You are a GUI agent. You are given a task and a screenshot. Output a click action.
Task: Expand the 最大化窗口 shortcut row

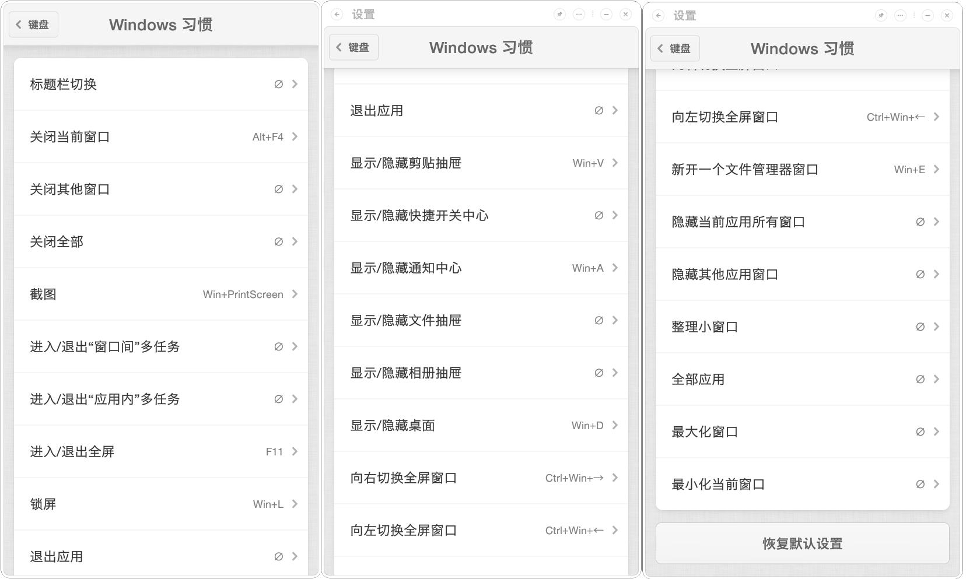(x=802, y=431)
